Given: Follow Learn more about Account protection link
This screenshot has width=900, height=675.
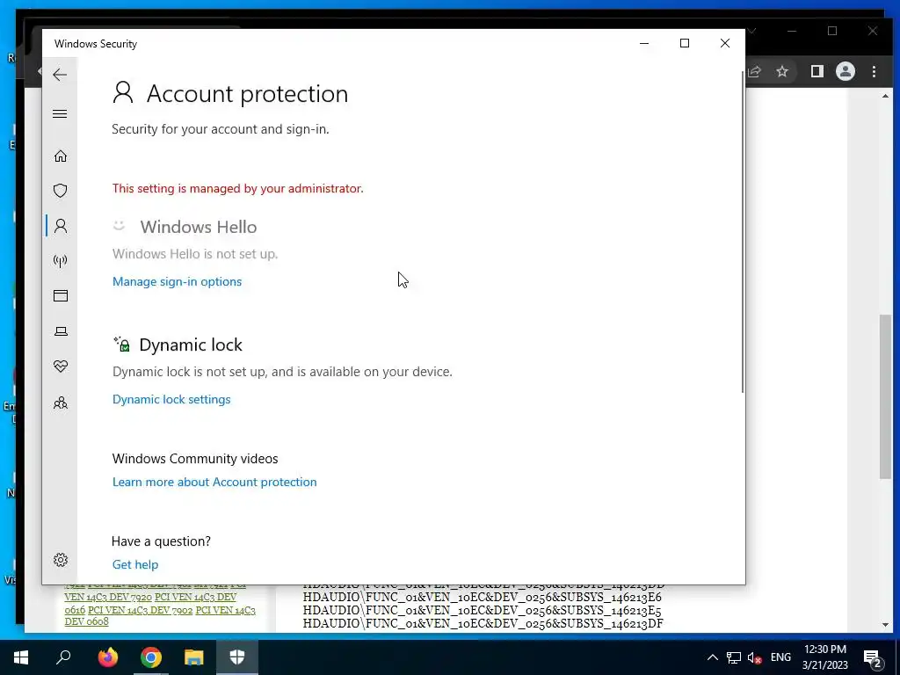Looking at the screenshot, I should [x=214, y=482].
